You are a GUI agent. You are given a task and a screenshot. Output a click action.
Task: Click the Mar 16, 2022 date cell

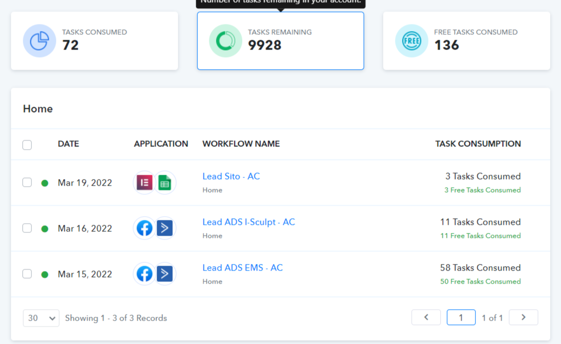85,229
